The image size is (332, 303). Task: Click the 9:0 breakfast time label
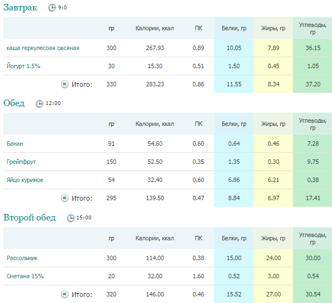(x=63, y=8)
